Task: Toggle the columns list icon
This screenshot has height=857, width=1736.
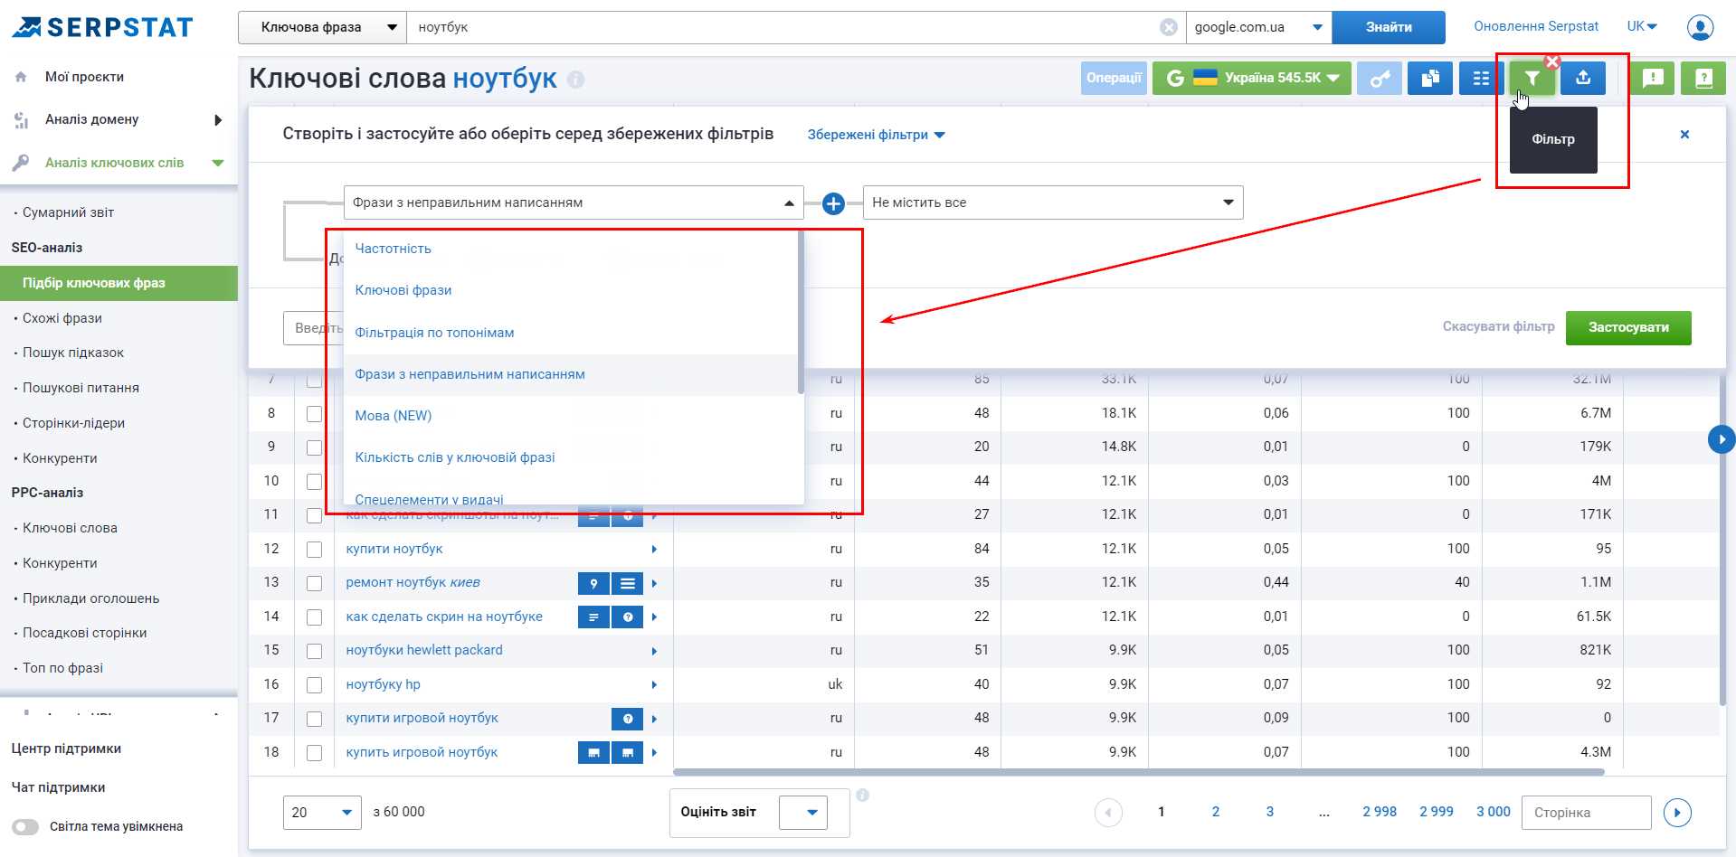Action: [1481, 79]
